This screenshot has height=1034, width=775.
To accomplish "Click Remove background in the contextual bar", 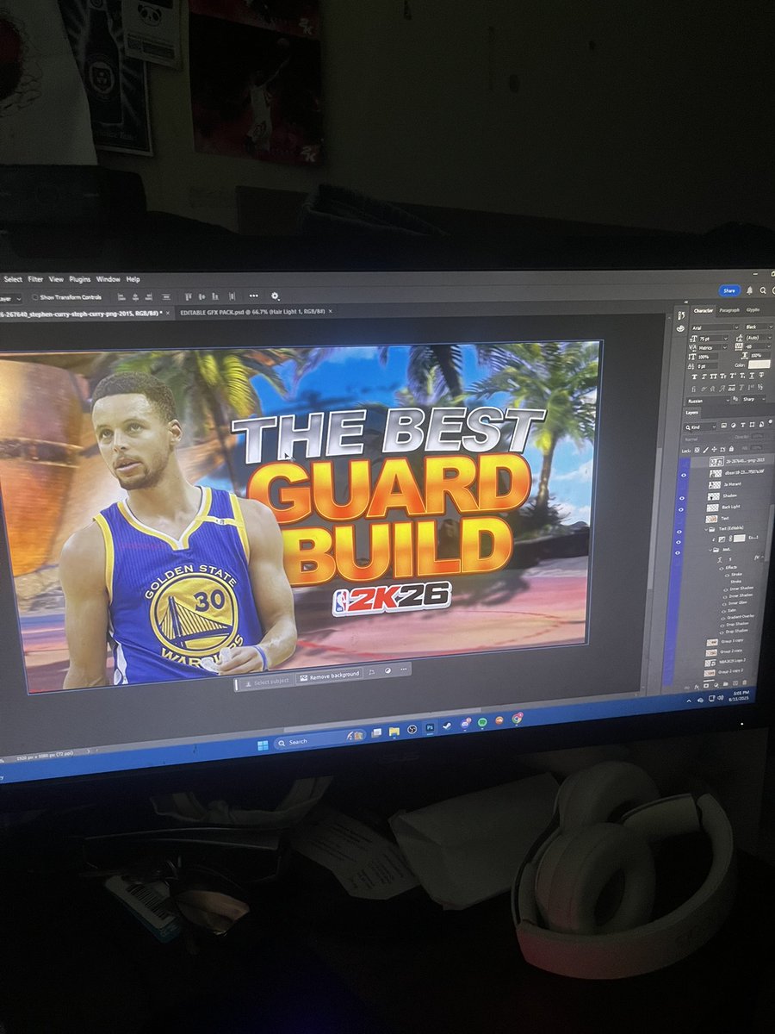I will click(x=329, y=676).
